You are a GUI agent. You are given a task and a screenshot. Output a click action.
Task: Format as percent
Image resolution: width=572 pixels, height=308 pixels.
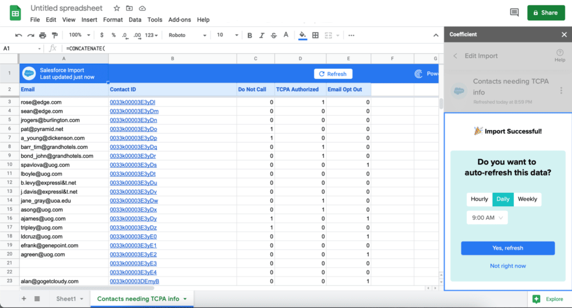(113, 35)
